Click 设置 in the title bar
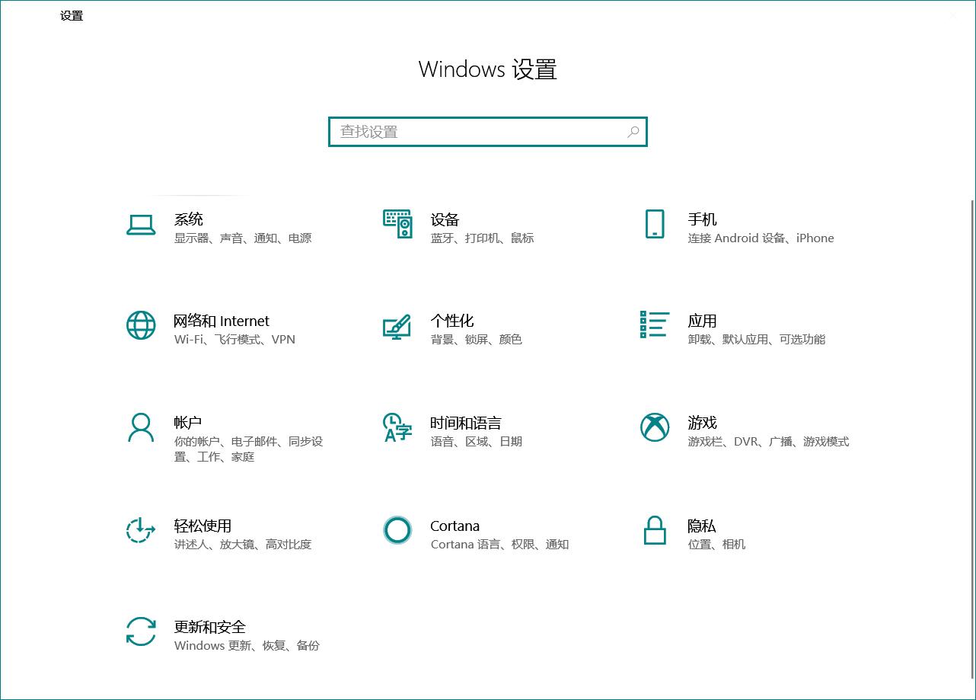 pos(71,15)
